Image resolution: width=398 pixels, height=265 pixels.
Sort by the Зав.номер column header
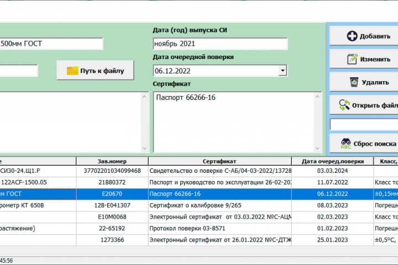[112, 161]
